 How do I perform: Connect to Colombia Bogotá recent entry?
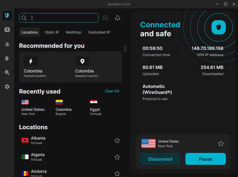click(63, 108)
